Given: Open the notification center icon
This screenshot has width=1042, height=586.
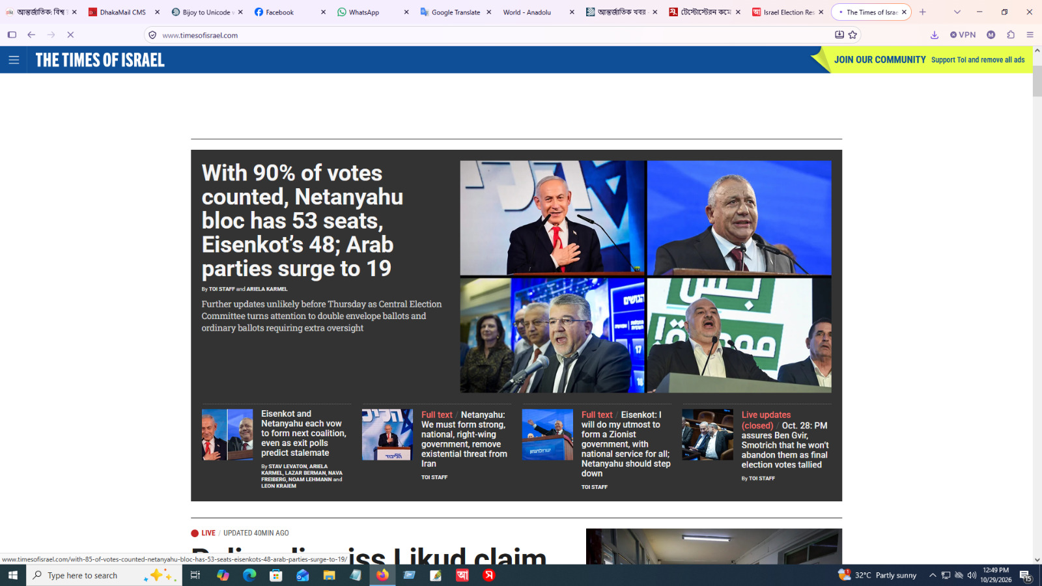Looking at the screenshot, I should pos(1025,575).
